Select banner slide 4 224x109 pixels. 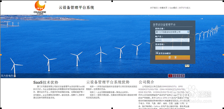coord(182,76)
